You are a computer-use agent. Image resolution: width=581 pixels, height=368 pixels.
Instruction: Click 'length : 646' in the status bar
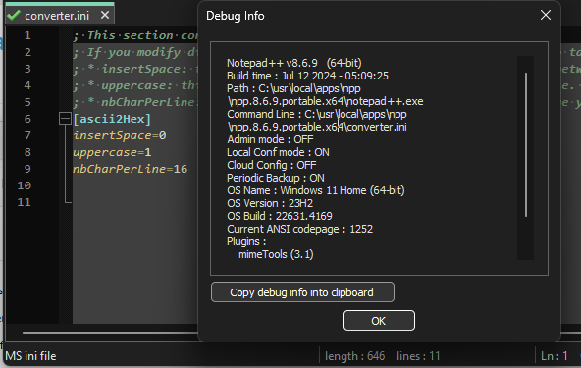(355, 356)
